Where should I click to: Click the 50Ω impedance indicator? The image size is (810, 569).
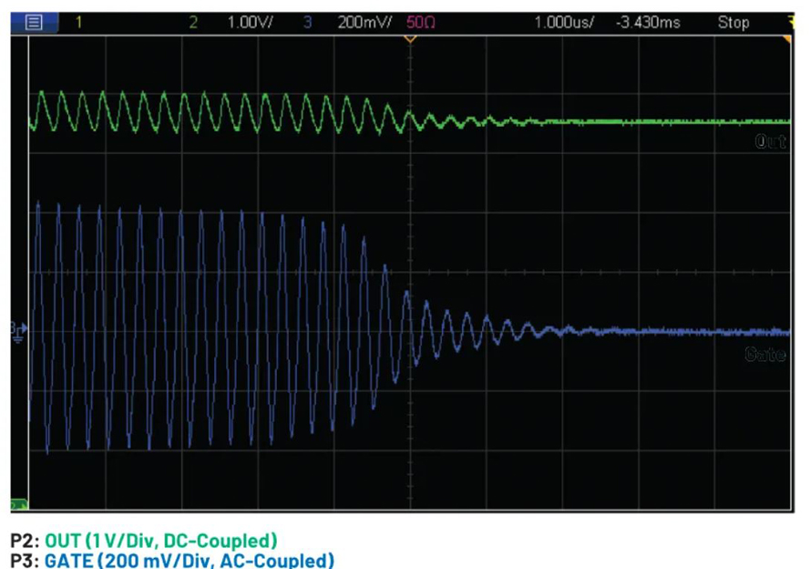[x=410, y=22]
